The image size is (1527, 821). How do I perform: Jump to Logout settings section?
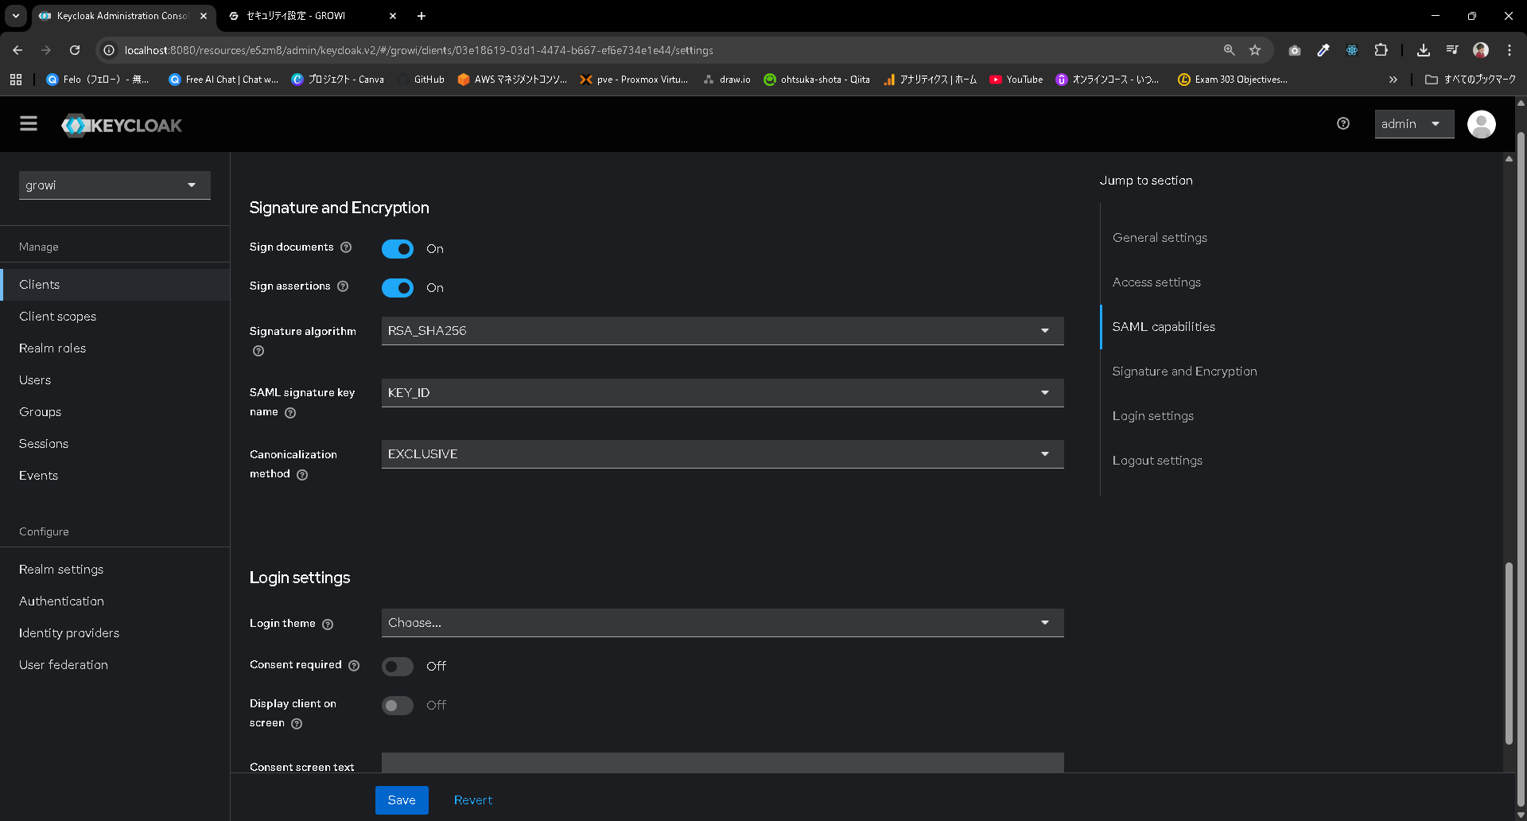click(x=1157, y=461)
